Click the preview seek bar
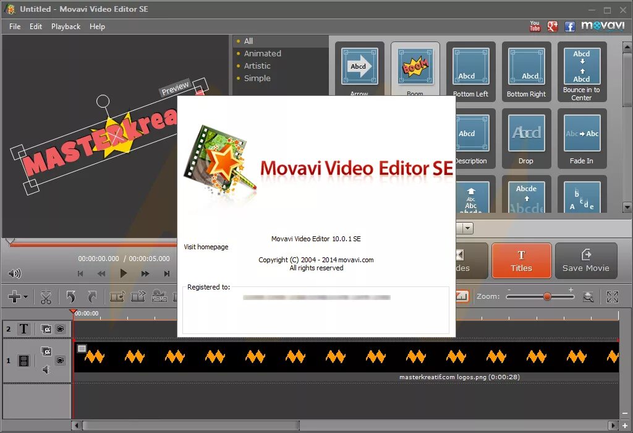 92,244
